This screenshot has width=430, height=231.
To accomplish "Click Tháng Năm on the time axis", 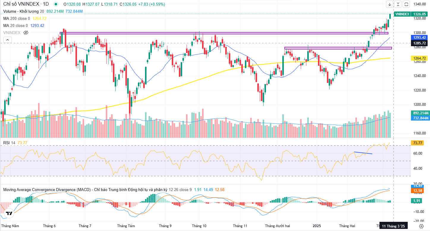I will tap(10, 226).
